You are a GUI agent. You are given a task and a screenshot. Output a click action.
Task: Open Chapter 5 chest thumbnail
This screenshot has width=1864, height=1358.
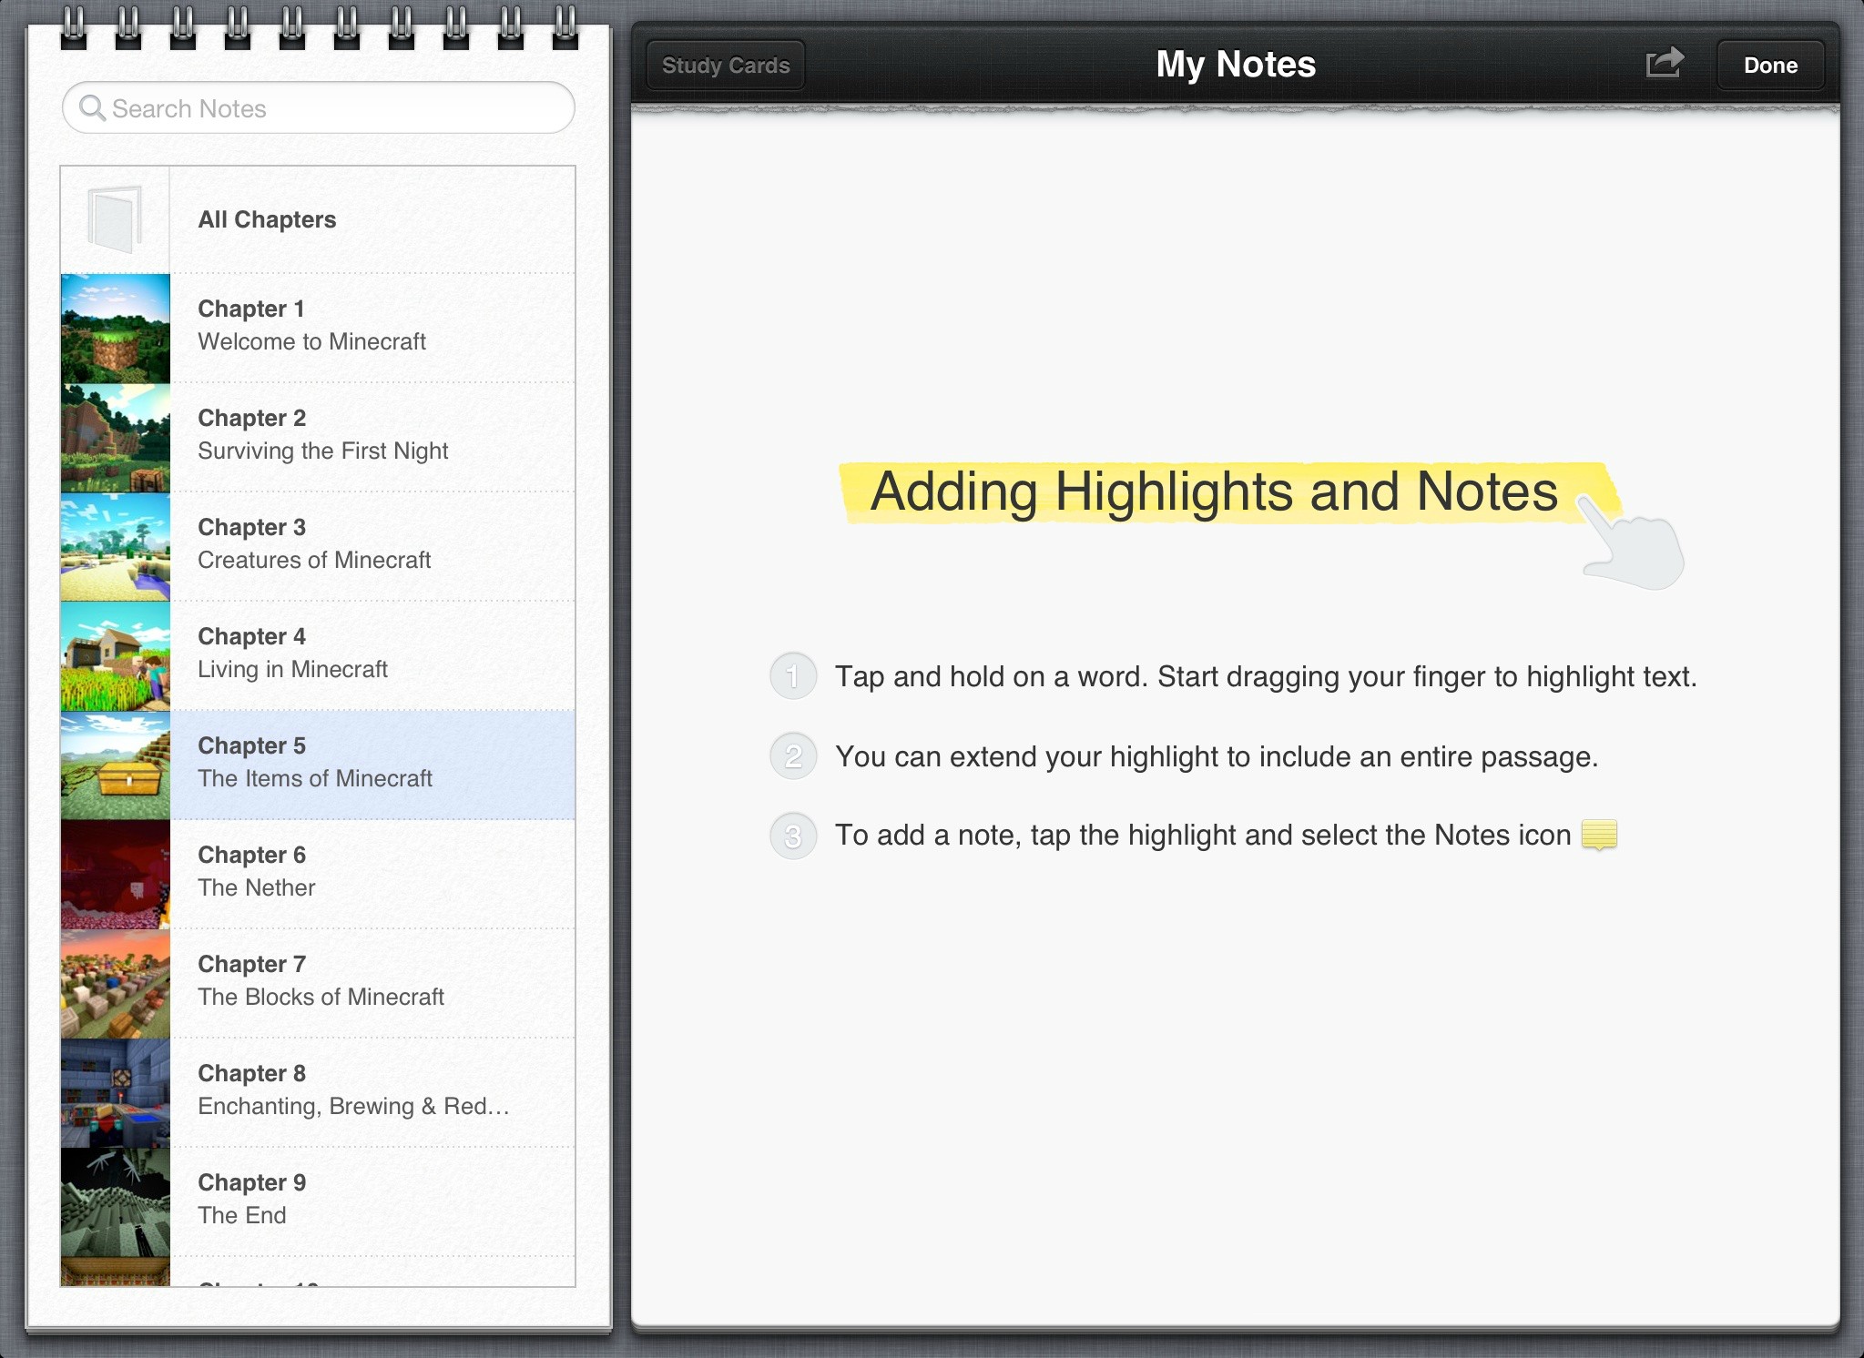pos(116,765)
